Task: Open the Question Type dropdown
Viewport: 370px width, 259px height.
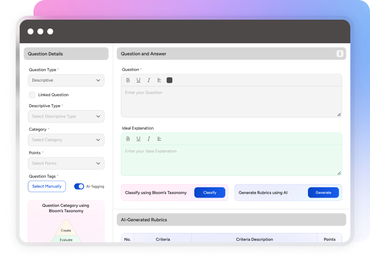Action: pos(66,80)
